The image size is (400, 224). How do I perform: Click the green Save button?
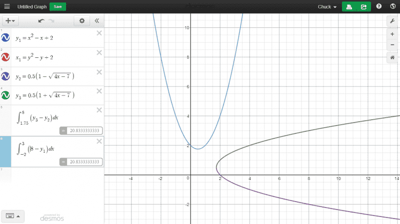point(58,7)
